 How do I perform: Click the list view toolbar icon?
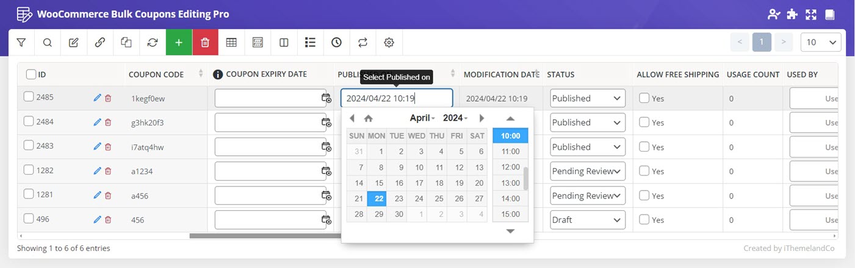point(310,43)
